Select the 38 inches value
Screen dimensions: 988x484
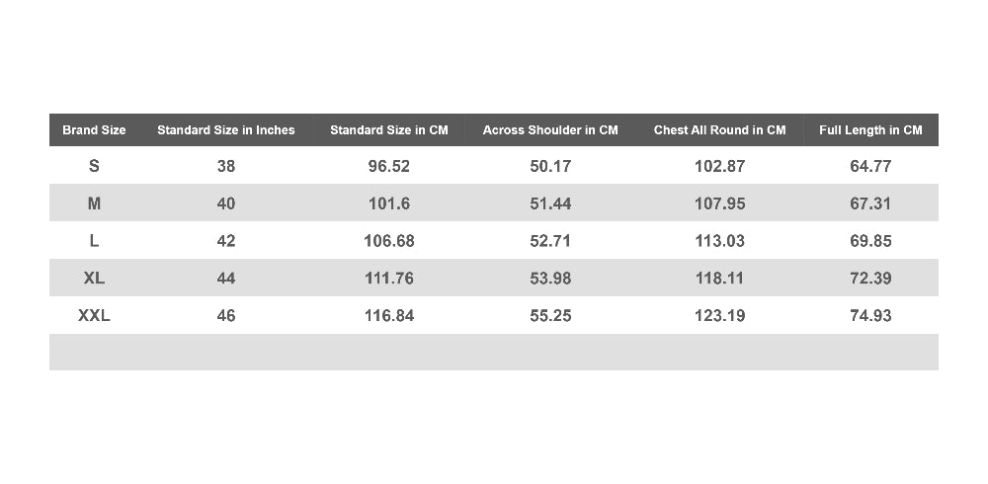(x=225, y=166)
